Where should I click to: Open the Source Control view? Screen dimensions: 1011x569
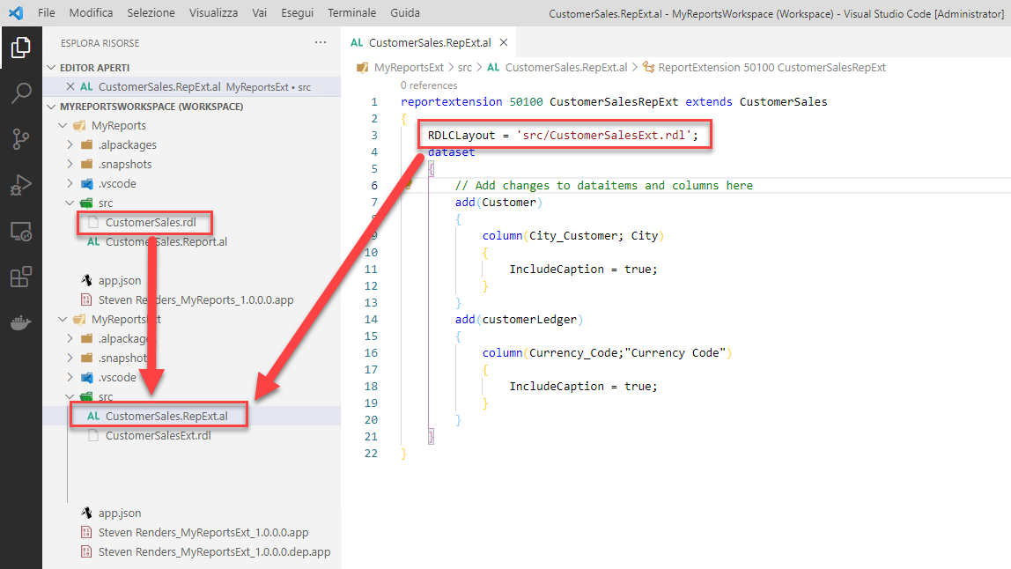[20, 138]
